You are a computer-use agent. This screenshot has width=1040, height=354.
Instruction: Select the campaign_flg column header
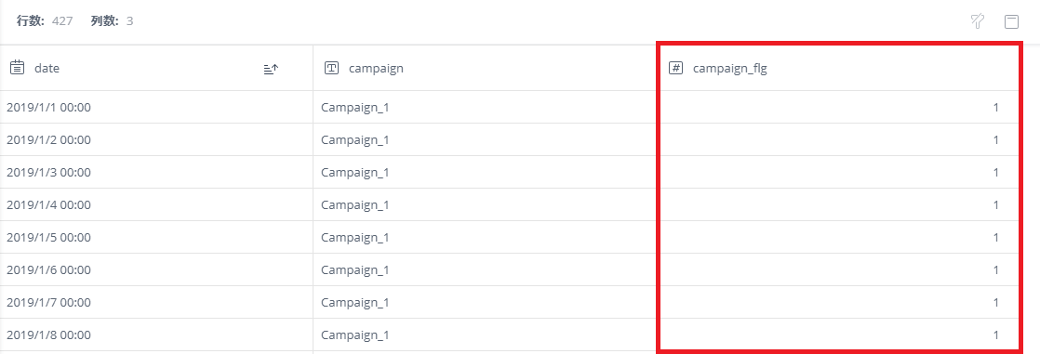click(x=838, y=68)
